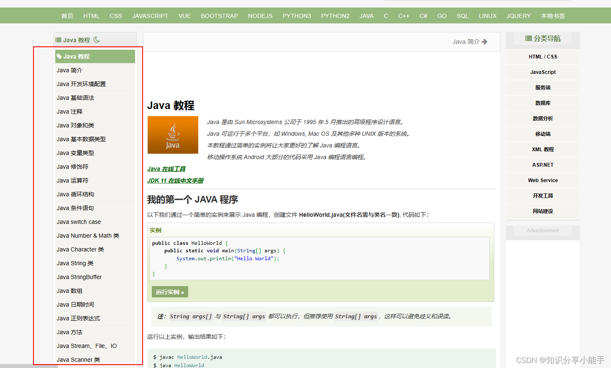Open Java 开发环境配置 in the sidebar
This screenshot has height=368, width=611.
click(95, 84)
